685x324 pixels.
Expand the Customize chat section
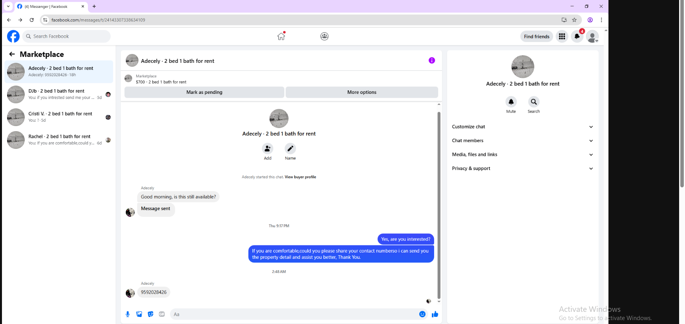pos(522,127)
